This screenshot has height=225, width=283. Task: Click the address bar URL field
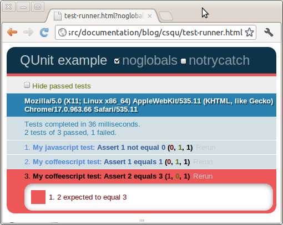(155, 33)
